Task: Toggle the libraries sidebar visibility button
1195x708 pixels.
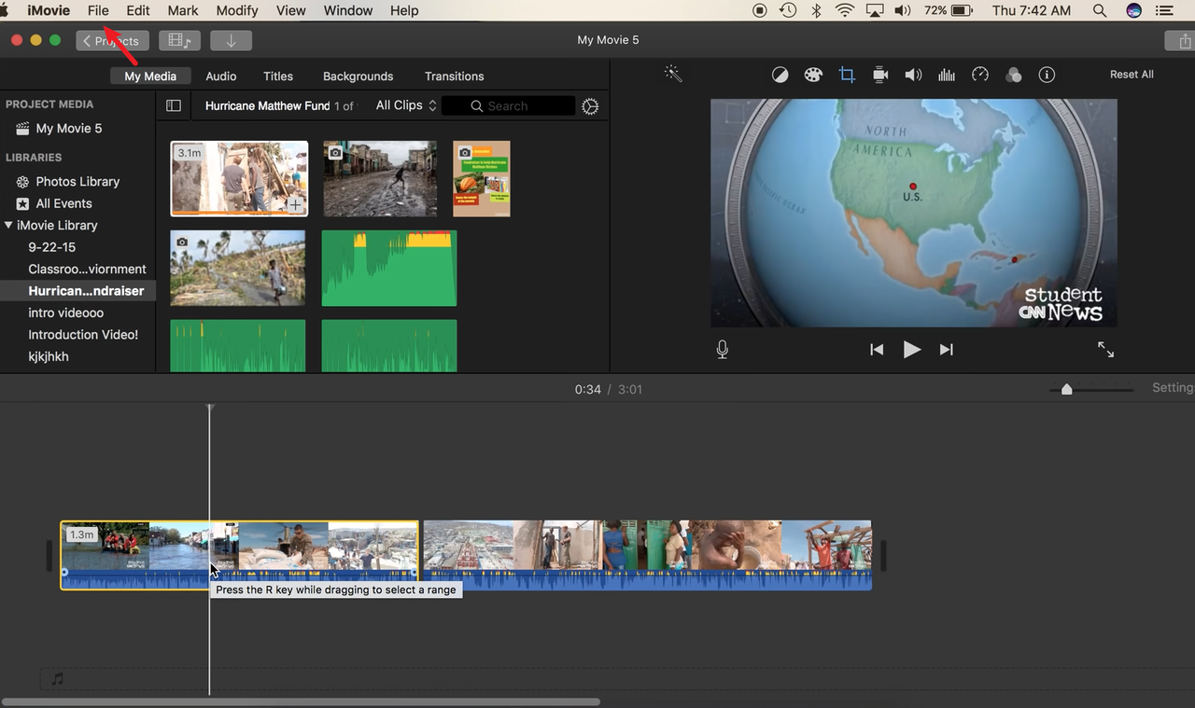Action: 174,106
